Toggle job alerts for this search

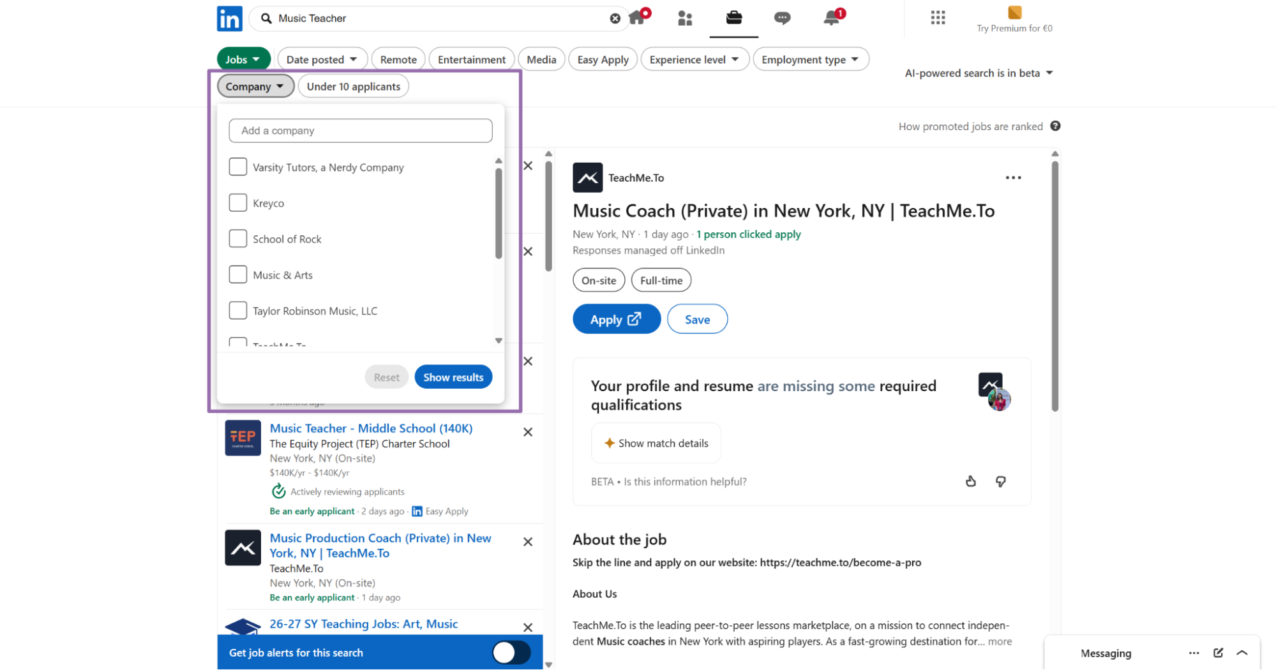click(x=511, y=652)
